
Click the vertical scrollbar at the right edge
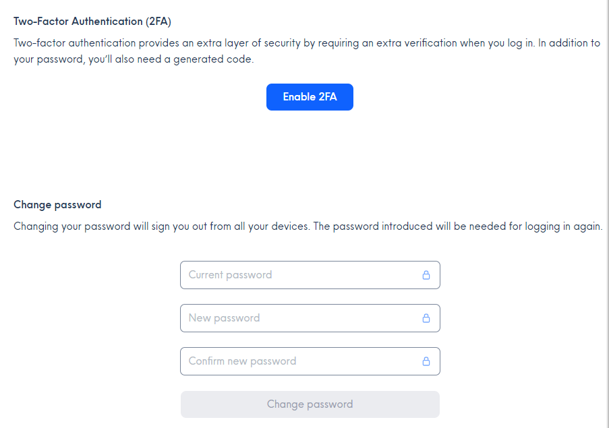tap(607, 214)
